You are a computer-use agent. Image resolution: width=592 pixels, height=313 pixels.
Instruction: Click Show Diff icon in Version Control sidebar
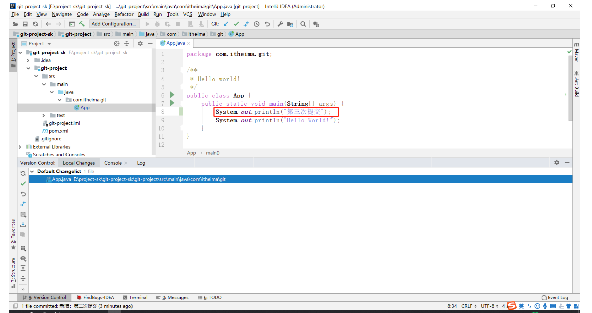pos(23,204)
